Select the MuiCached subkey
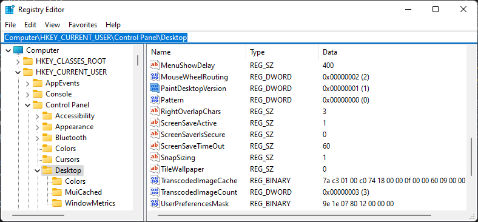 [x=83, y=192]
